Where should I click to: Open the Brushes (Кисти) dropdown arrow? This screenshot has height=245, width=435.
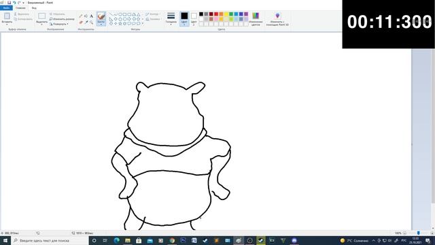coord(101,24)
